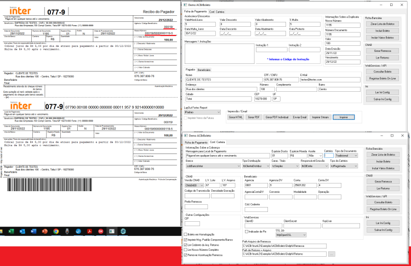The width and height of the screenshot is (411, 266).
Task: Enable Indicador de Pix checkbox
Action: (x=247, y=232)
